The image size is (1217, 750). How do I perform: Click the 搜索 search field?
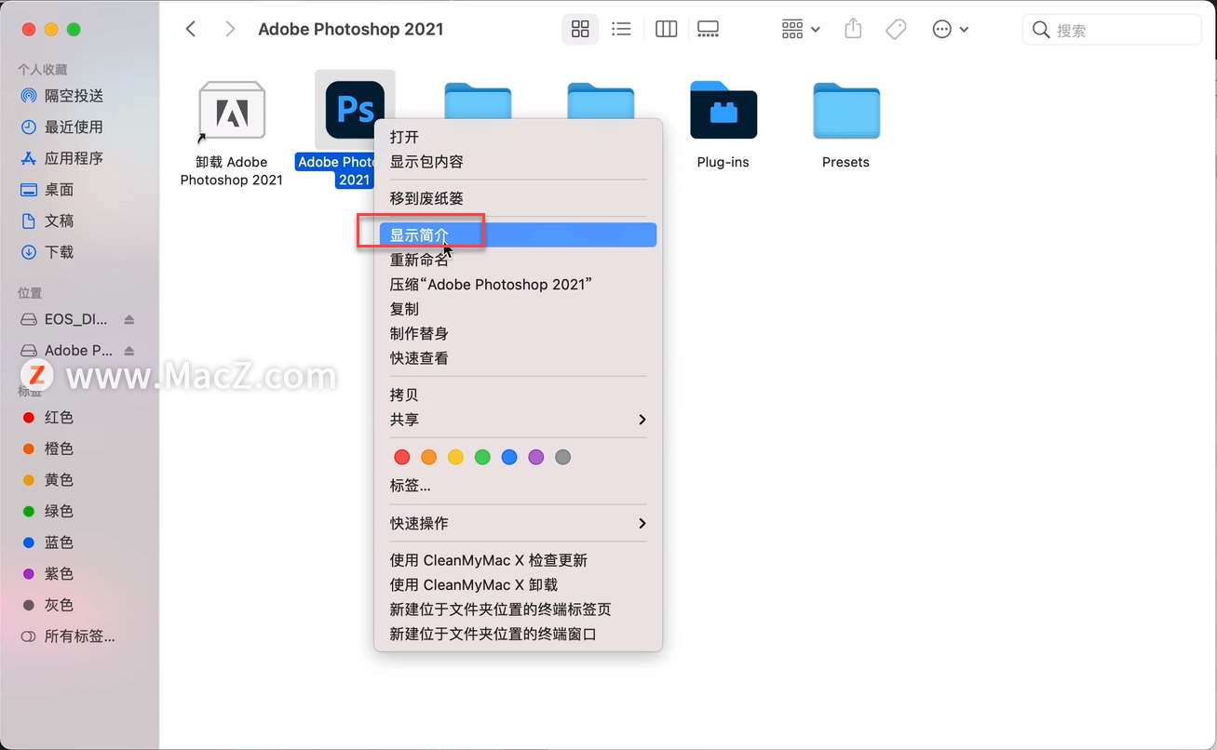[1112, 30]
